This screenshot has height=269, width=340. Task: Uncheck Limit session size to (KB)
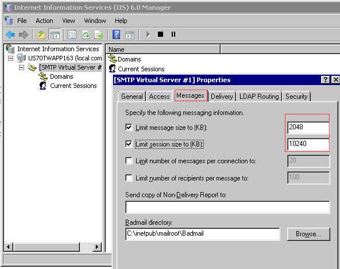[x=129, y=144]
